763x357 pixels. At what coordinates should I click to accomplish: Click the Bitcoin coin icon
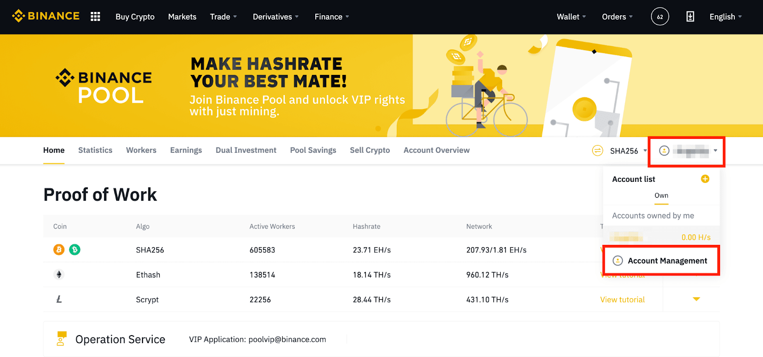click(x=59, y=250)
